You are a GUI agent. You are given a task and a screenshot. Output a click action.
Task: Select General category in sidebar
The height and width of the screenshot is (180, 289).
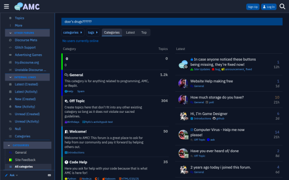21,153
